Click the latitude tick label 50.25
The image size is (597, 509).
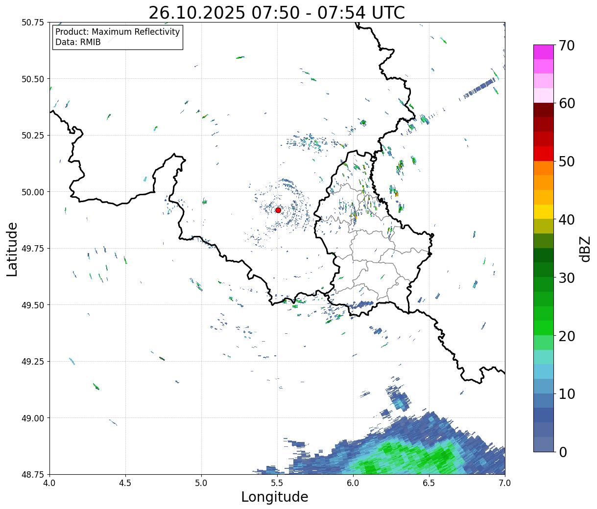point(33,135)
